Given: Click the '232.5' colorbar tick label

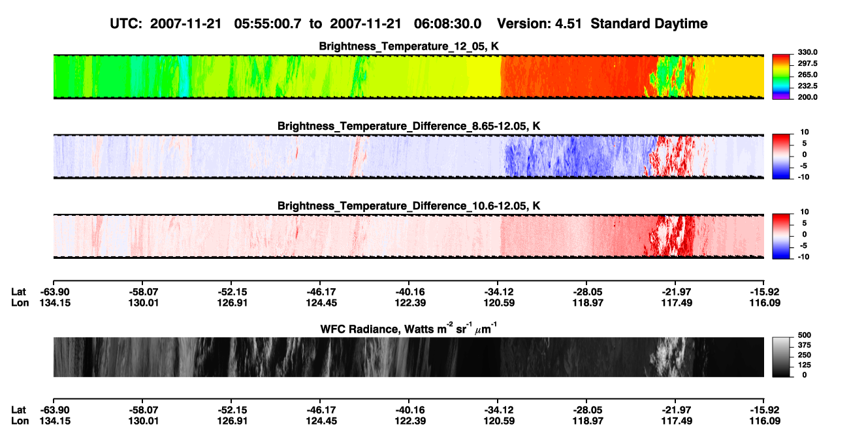Looking at the screenshot, I should (x=807, y=86).
